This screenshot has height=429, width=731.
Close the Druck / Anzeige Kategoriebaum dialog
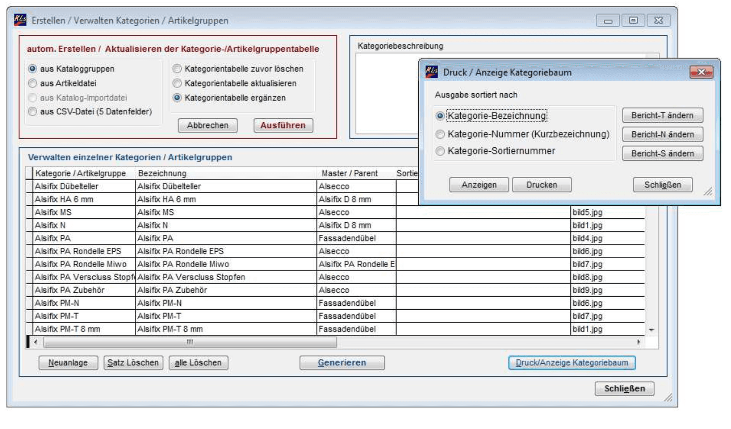pos(701,72)
